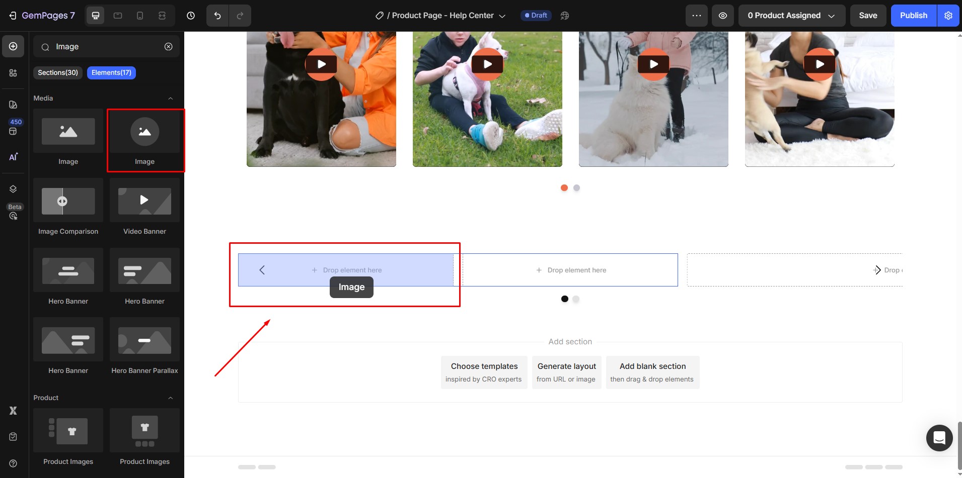Select the Sections(30) tab
This screenshot has height=478, width=962.
point(58,73)
